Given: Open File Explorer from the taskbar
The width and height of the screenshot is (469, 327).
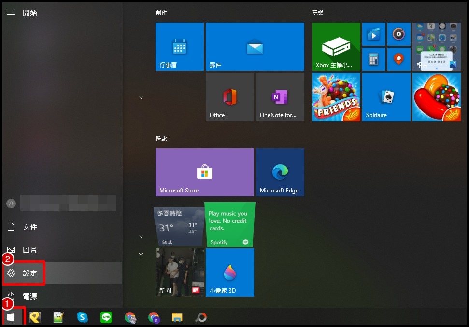Looking at the screenshot, I should 177,317.
